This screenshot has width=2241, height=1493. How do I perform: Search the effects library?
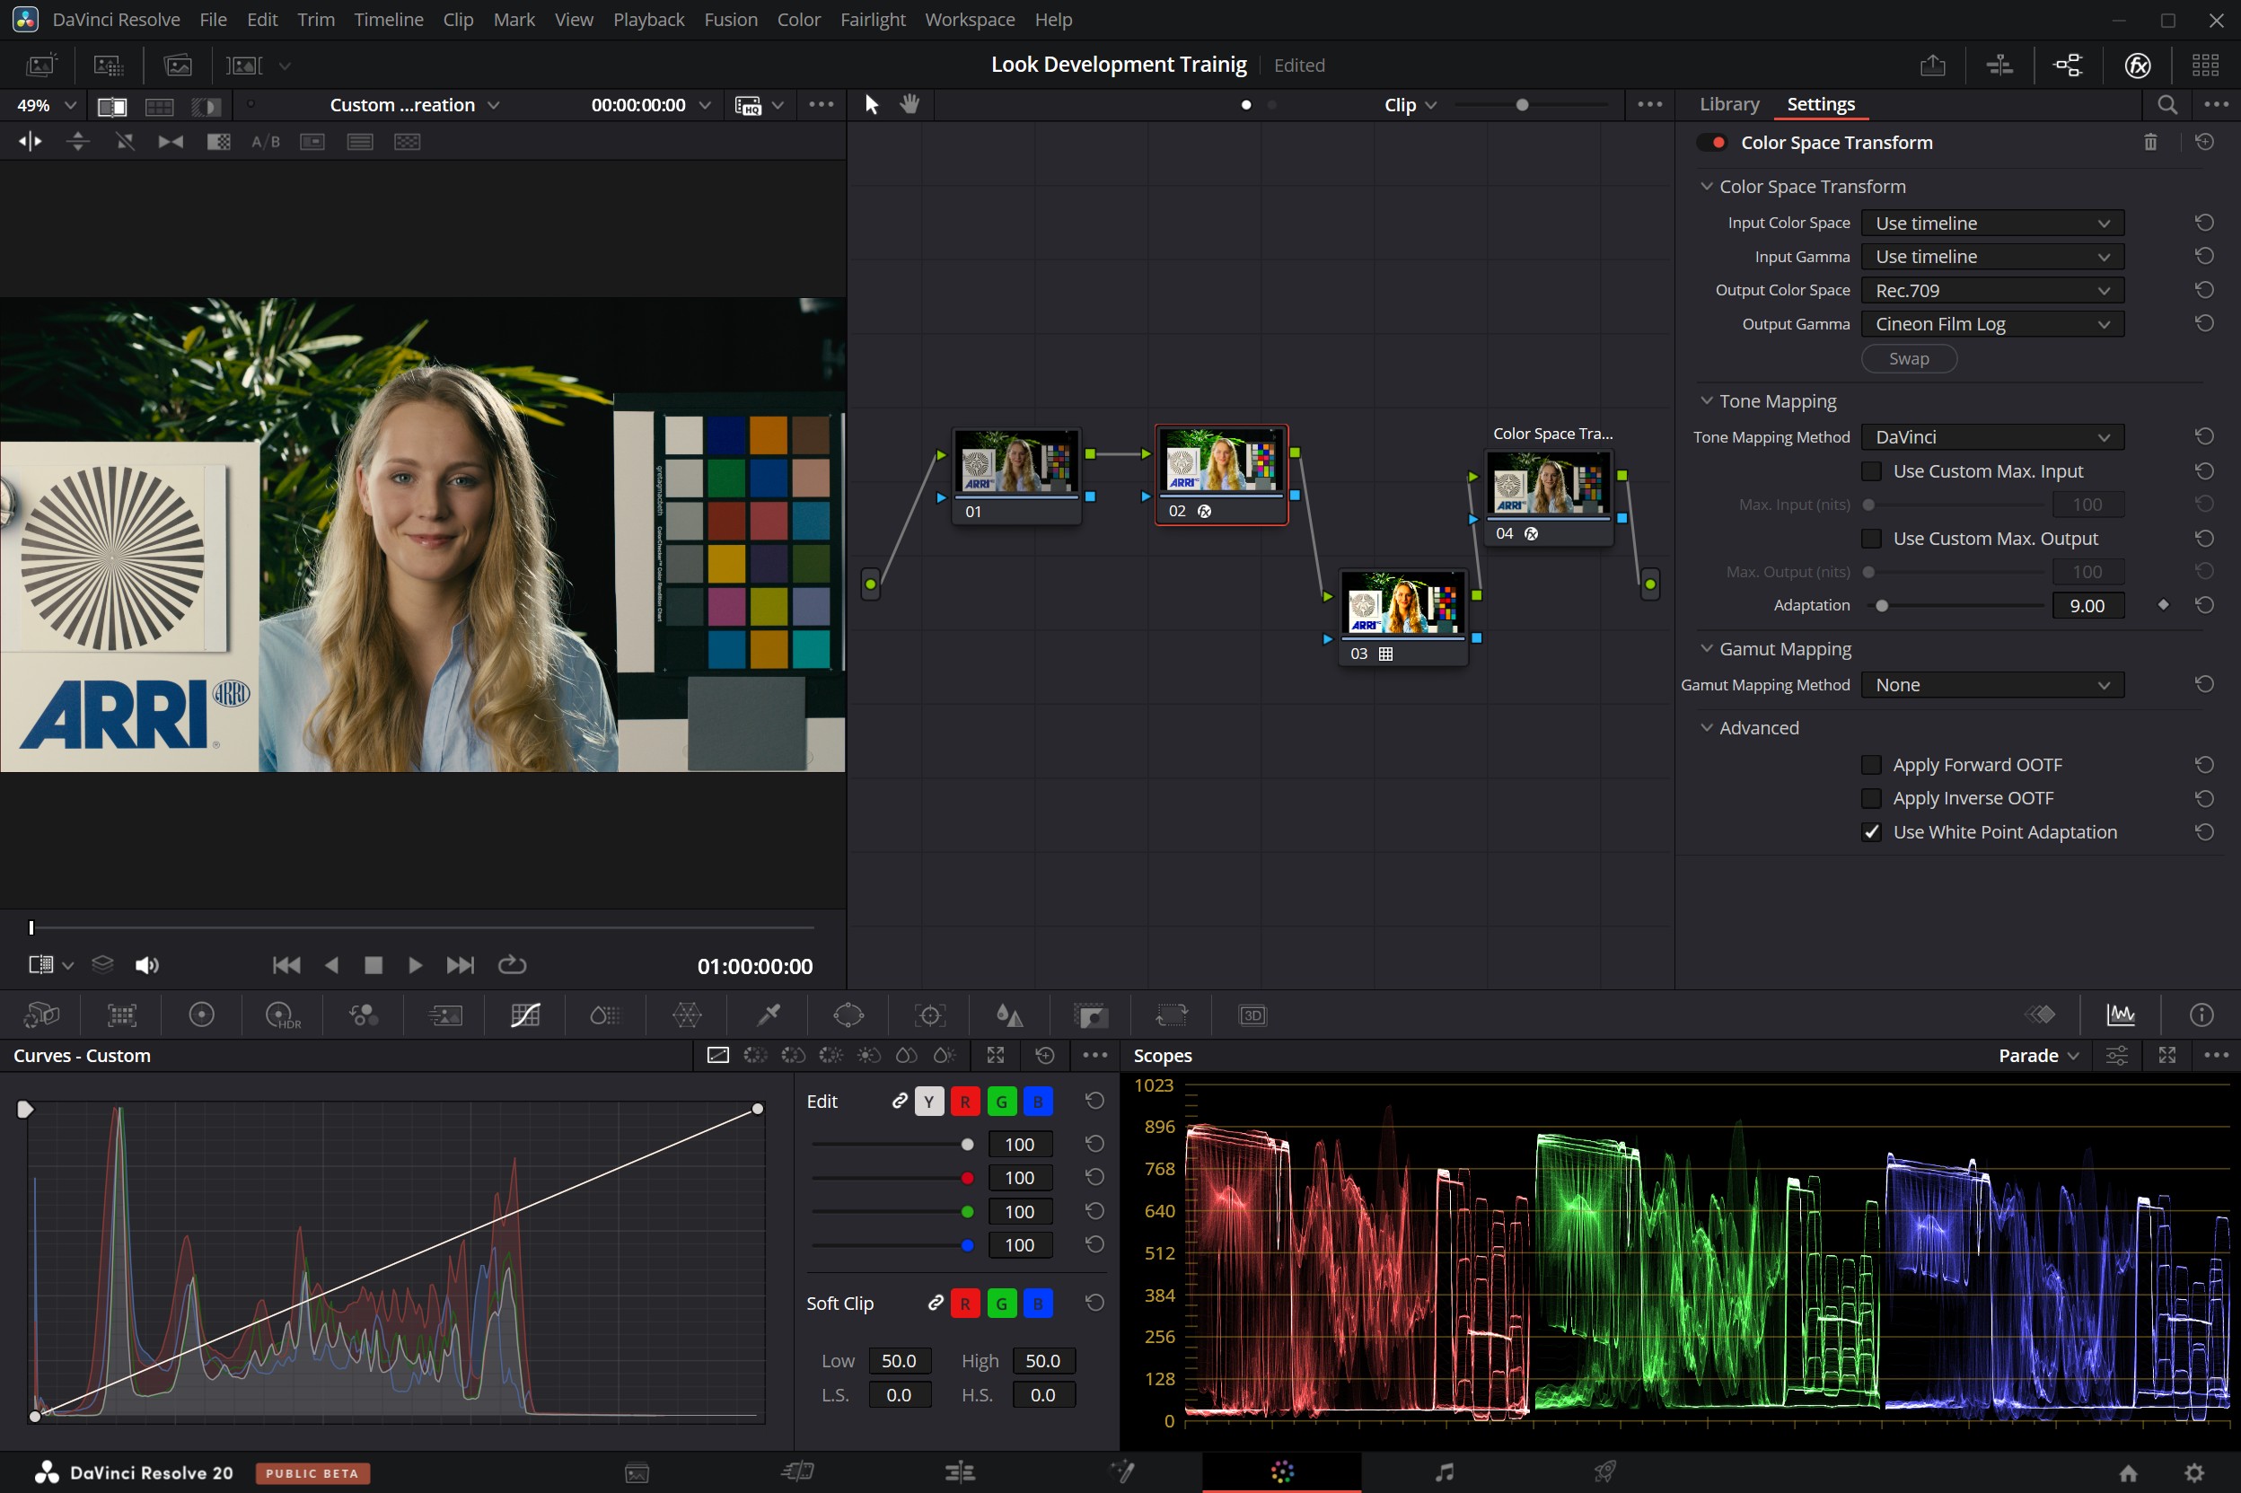(x=2167, y=105)
